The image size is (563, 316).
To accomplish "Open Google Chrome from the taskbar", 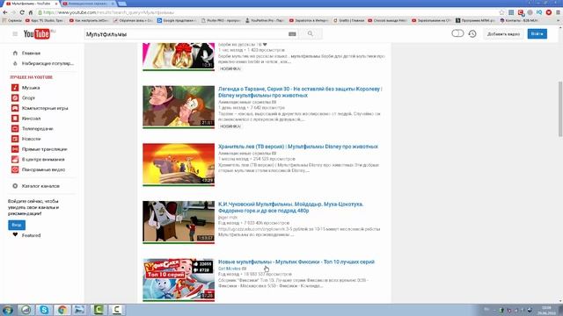I will click(62, 310).
